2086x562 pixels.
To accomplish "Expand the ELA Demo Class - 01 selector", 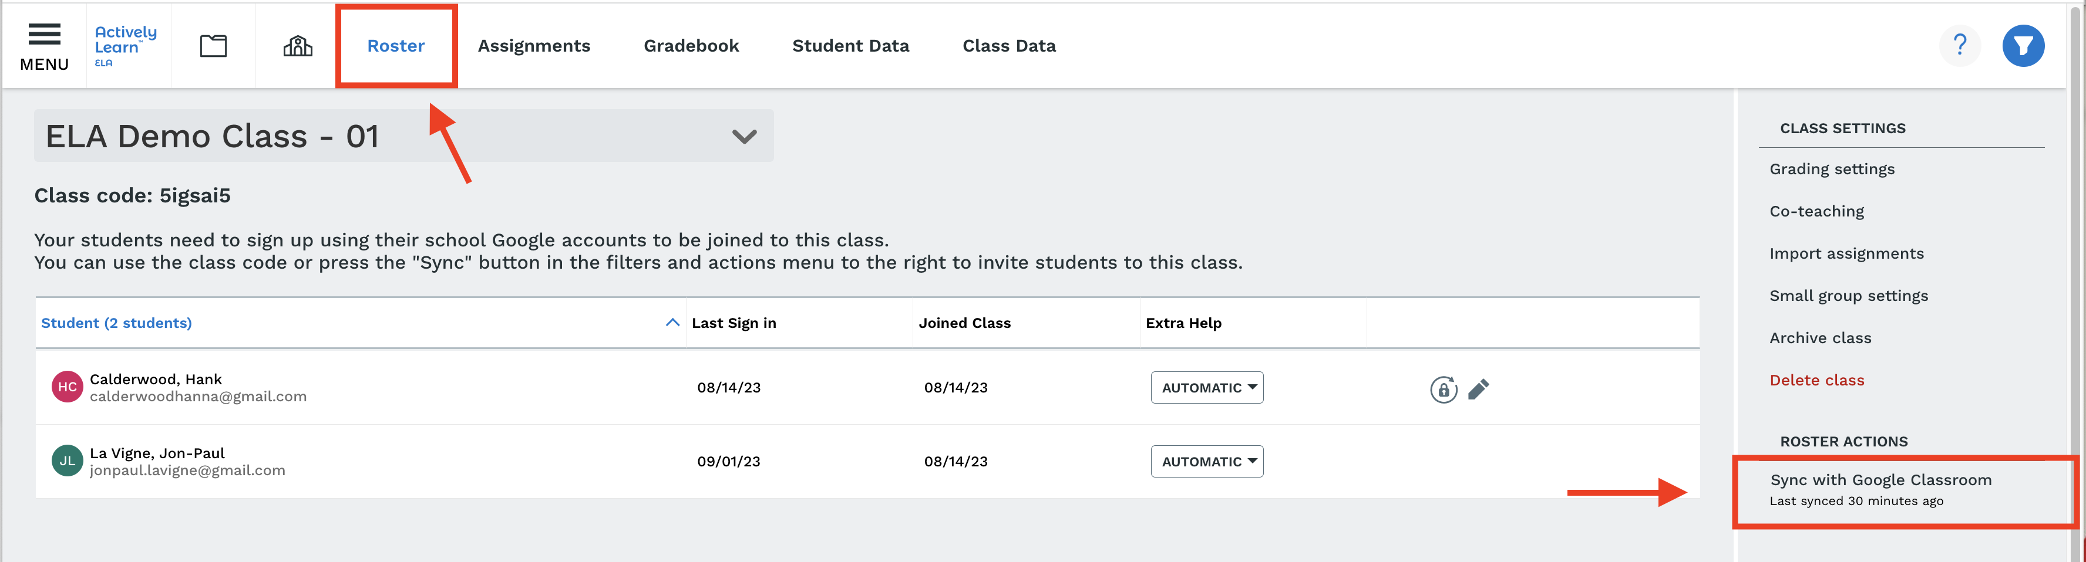I will [x=403, y=136].
